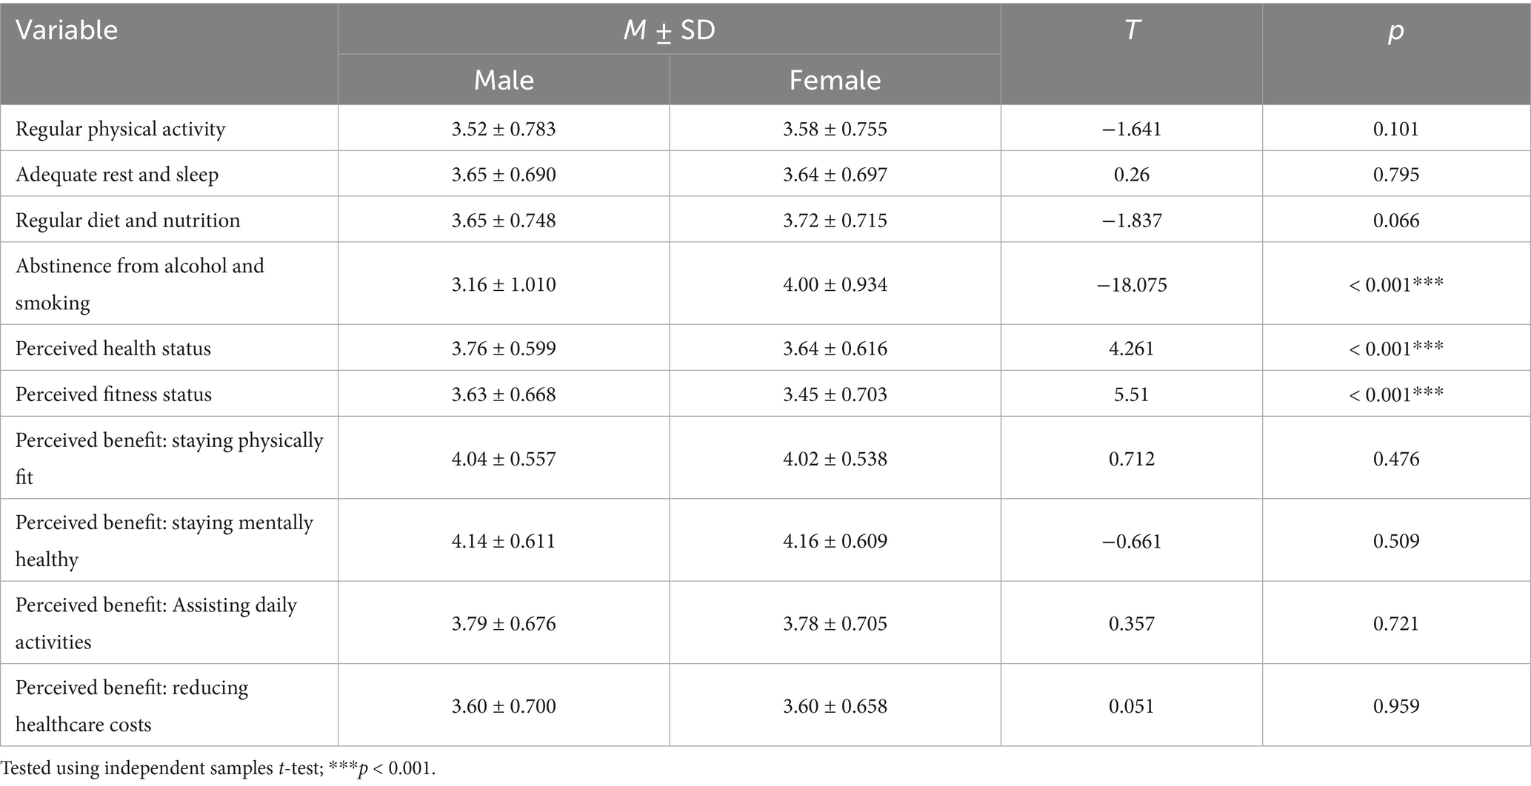Image resolution: width=1531 pixels, height=786 pixels.
Task: Click the M ± SD header cell
Action: [669, 30]
